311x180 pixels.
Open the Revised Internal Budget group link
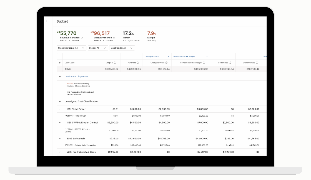pos(190,56)
